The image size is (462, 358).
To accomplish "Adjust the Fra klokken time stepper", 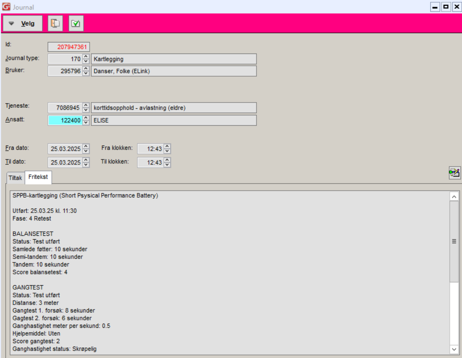I will (167, 149).
